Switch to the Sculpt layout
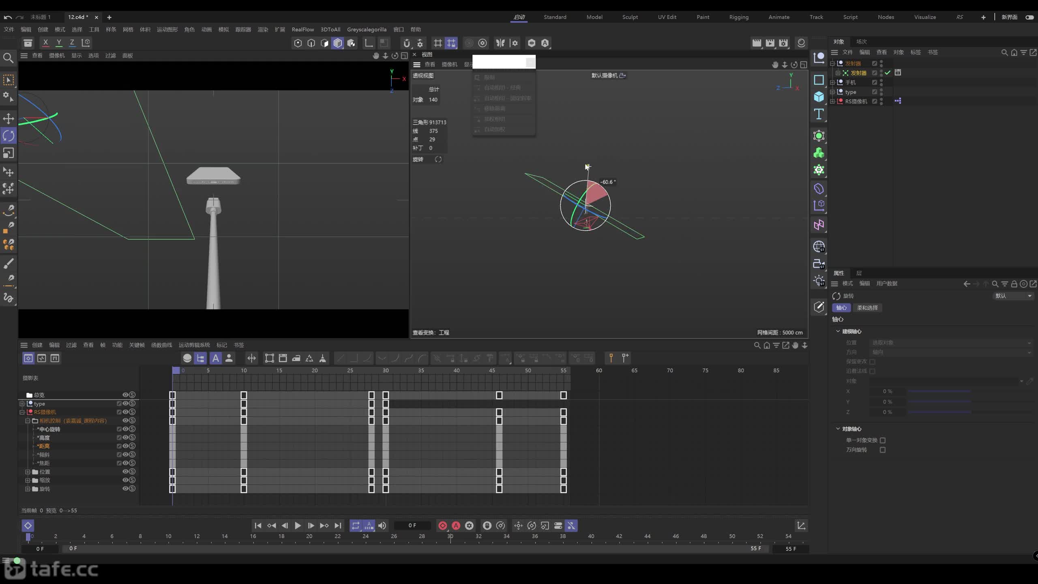The image size is (1038, 584). coord(630,17)
